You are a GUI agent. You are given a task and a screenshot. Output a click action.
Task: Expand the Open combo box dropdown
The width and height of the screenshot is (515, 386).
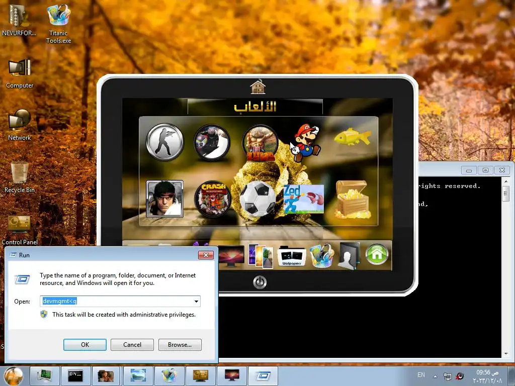pos(196,302)
